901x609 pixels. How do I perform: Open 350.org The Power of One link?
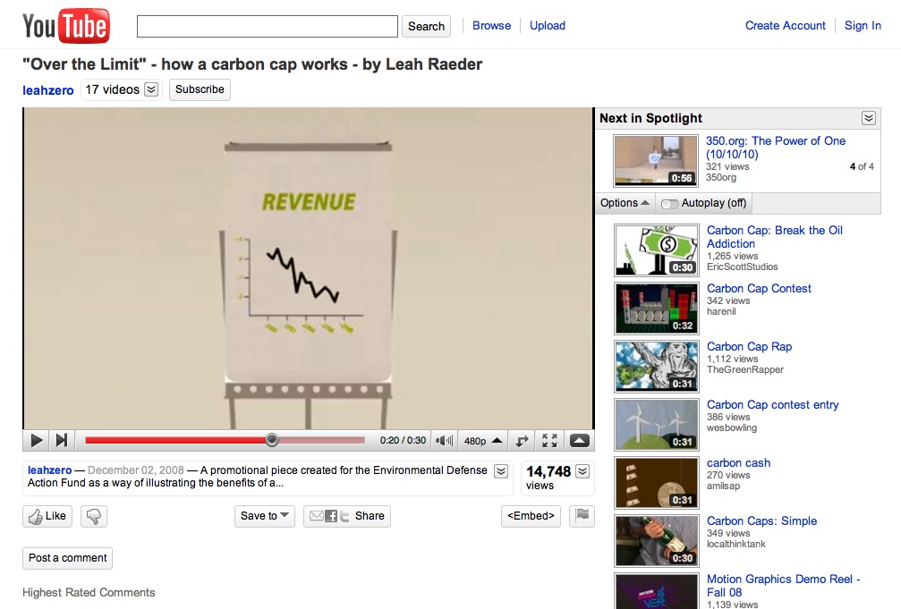pyautogui.click(x=775, y=148)
